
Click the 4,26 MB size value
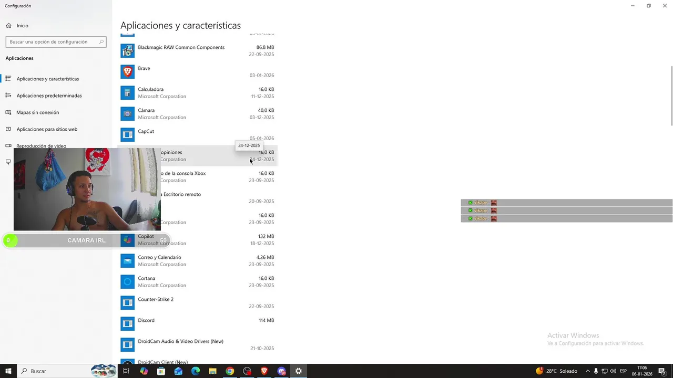265,257
